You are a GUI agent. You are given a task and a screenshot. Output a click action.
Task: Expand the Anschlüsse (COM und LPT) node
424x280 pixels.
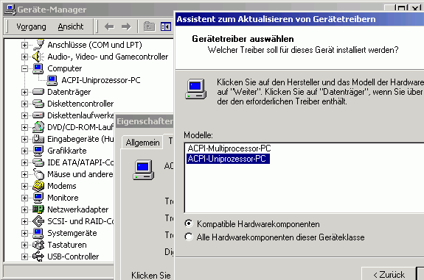(24, 45)
